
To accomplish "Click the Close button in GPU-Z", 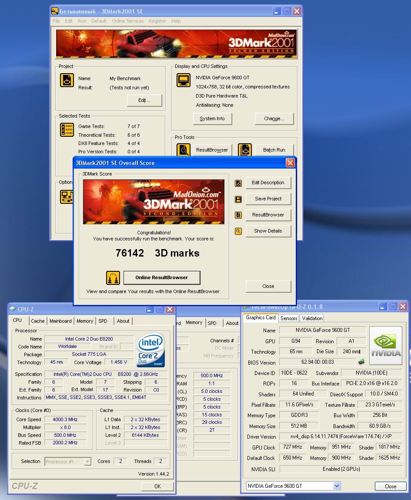I will [x=391, y=486].
